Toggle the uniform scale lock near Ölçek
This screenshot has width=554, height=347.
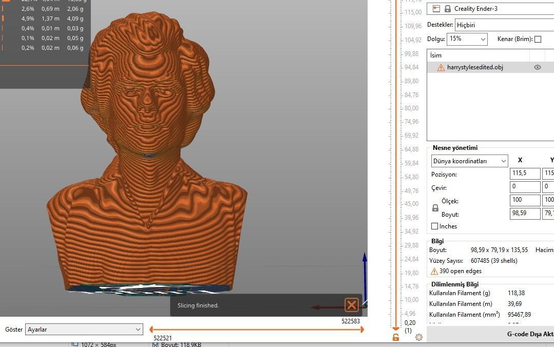(x=435, y=208)
